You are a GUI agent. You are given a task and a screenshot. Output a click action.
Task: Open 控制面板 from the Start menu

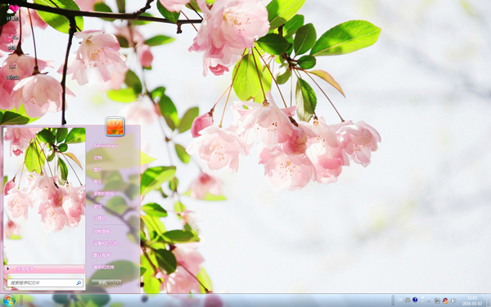click(x=101, y=231)
